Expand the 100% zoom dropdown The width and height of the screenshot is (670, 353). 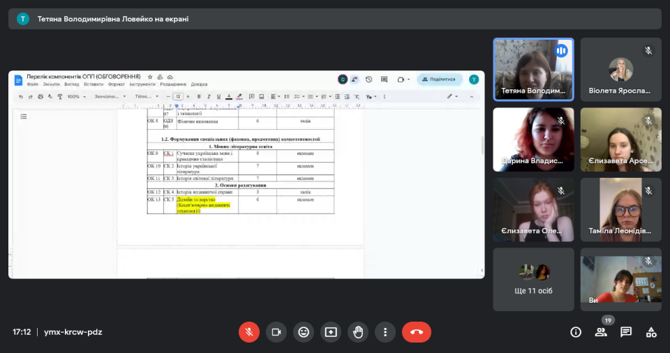[x=76, y=96]
